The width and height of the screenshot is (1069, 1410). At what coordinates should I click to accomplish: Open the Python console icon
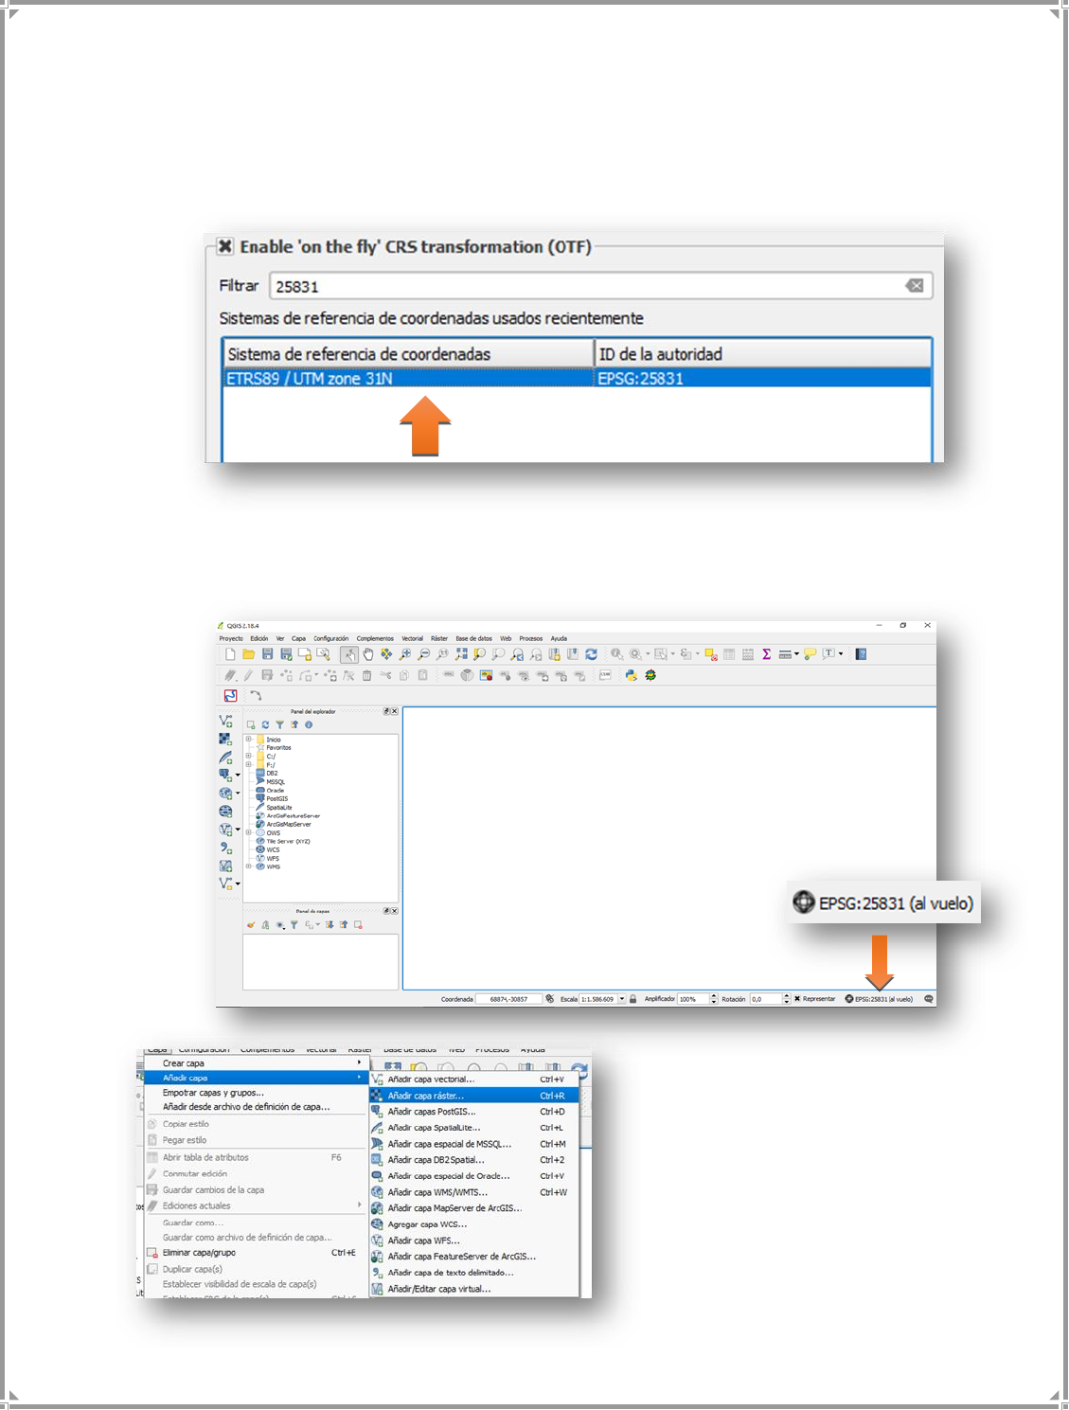coord(631,676)
